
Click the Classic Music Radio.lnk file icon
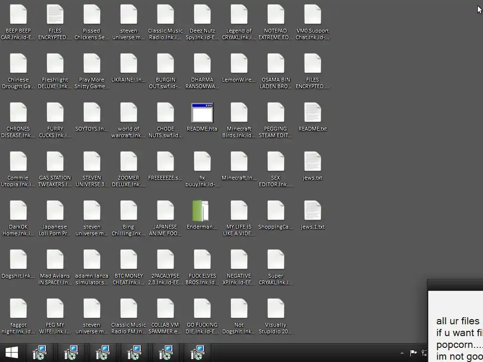click(x=166, y=15)
